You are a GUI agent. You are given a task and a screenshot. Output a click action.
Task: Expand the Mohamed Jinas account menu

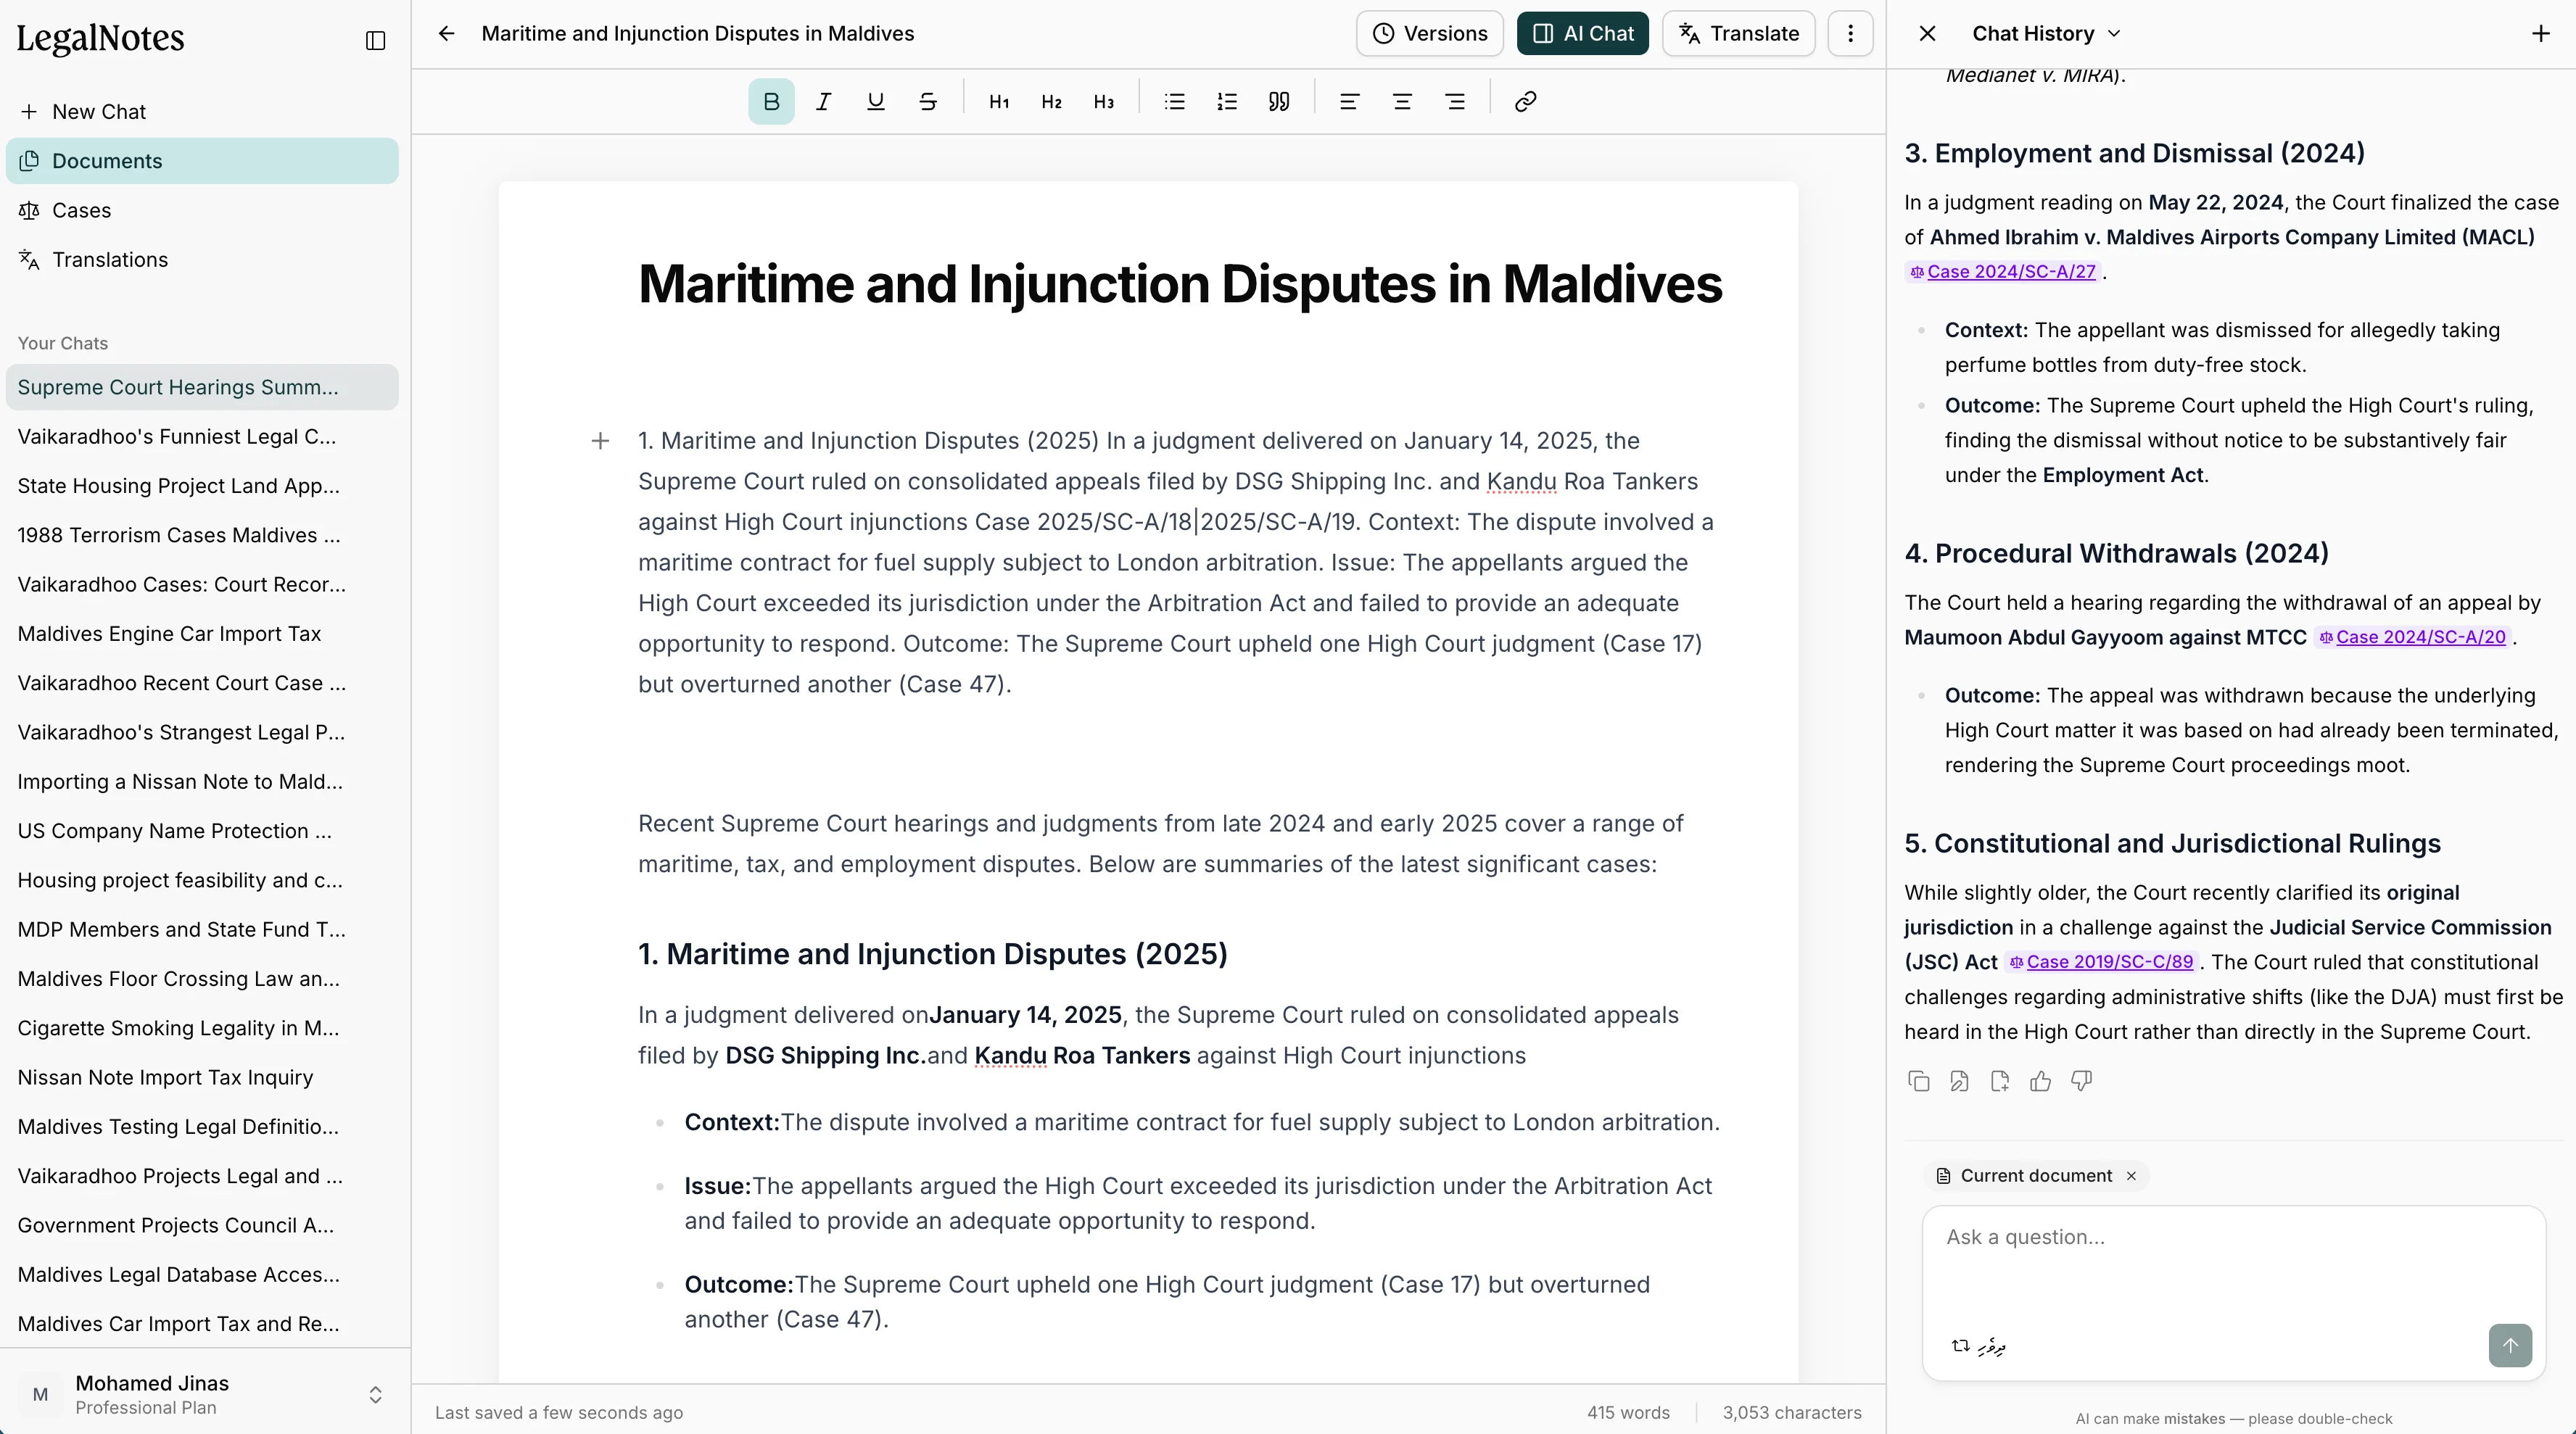[205, 1394]
